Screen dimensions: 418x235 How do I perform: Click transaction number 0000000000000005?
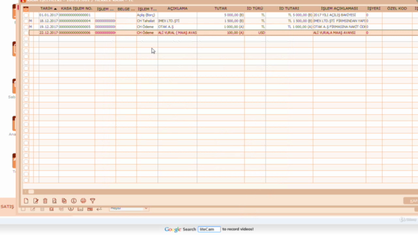74,27
